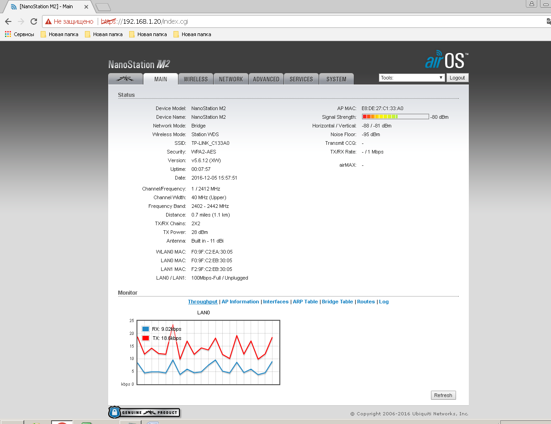Open the second Новая папка bookmark folder
This screenshot has height=424, width=551.
[x=104, y=34]
